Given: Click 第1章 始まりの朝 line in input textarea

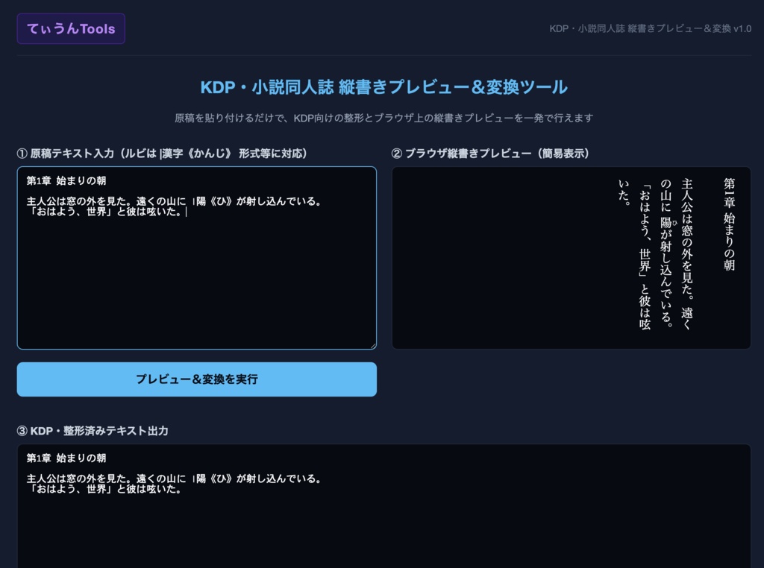Looking at the screenshot, I should click(66, 180).
